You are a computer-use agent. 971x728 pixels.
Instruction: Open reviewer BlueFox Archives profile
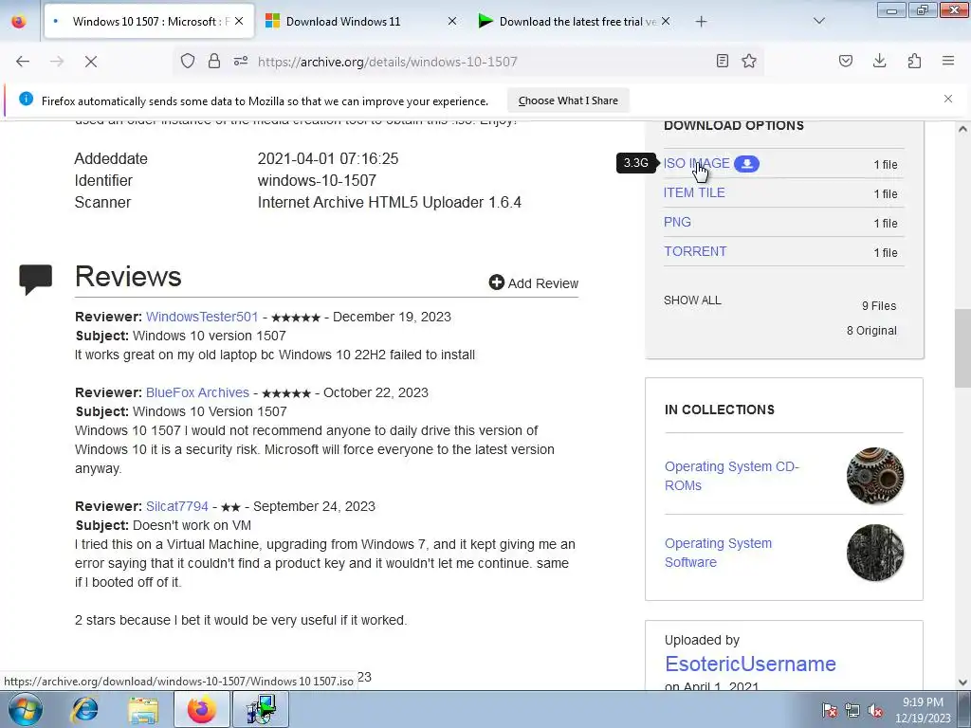197,392
